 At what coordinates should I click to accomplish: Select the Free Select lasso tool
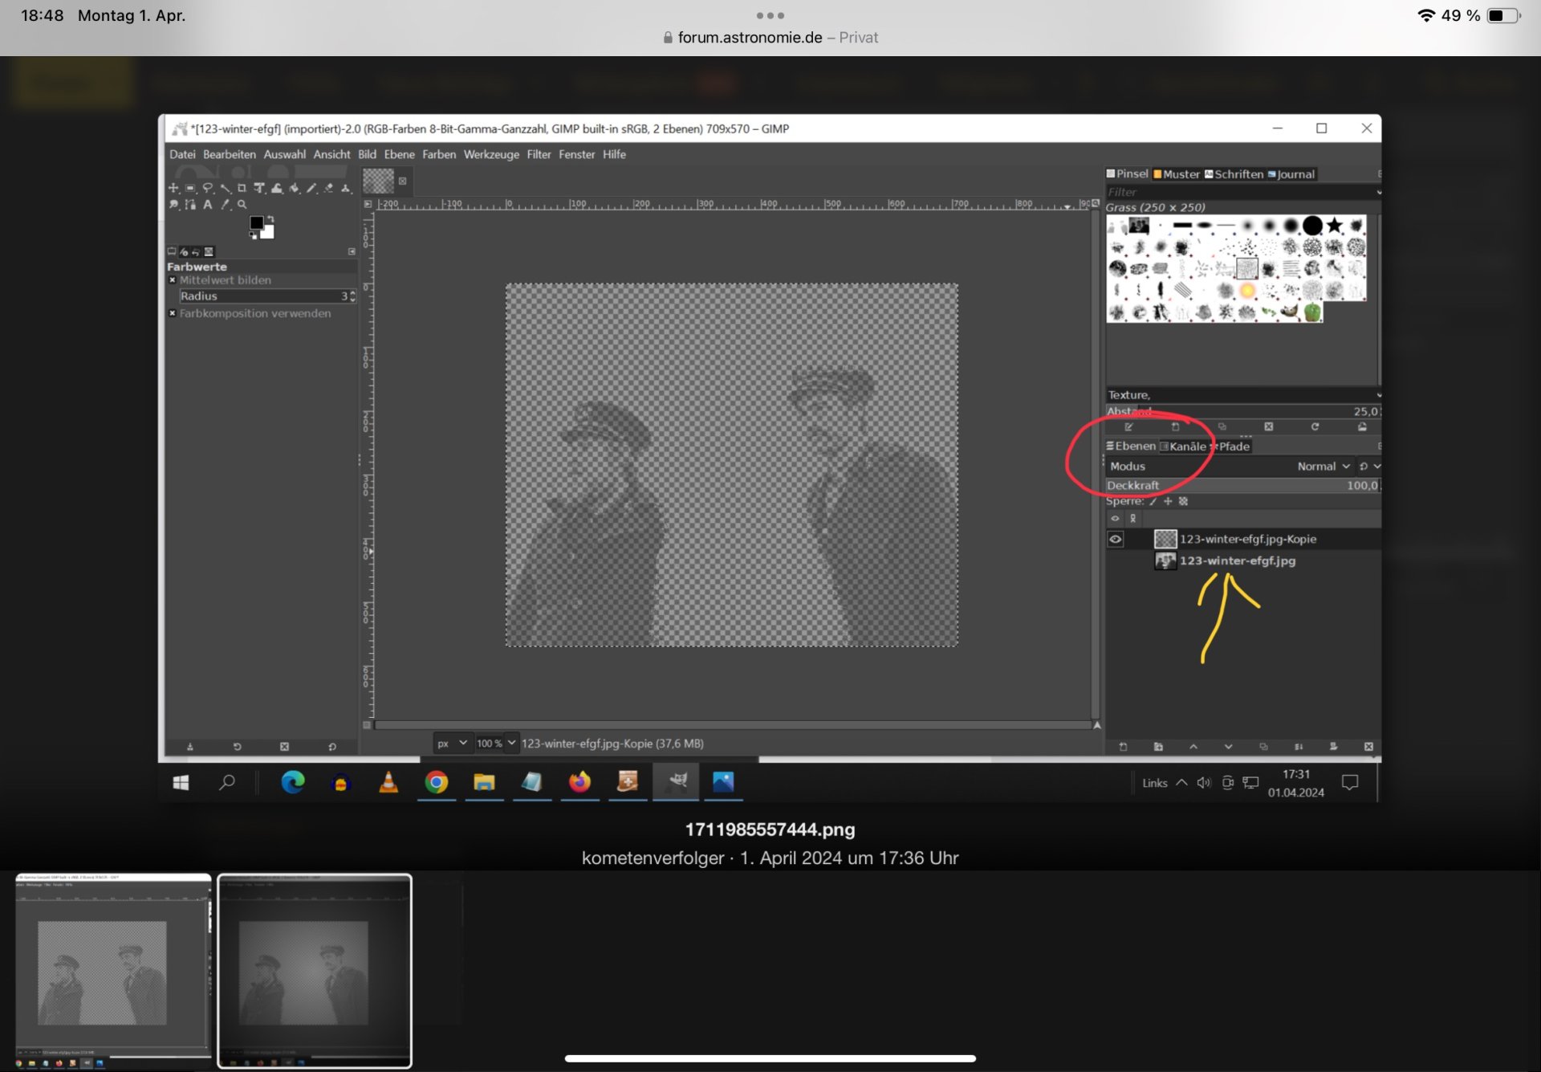pyautogui.click(x=208, y=188)
